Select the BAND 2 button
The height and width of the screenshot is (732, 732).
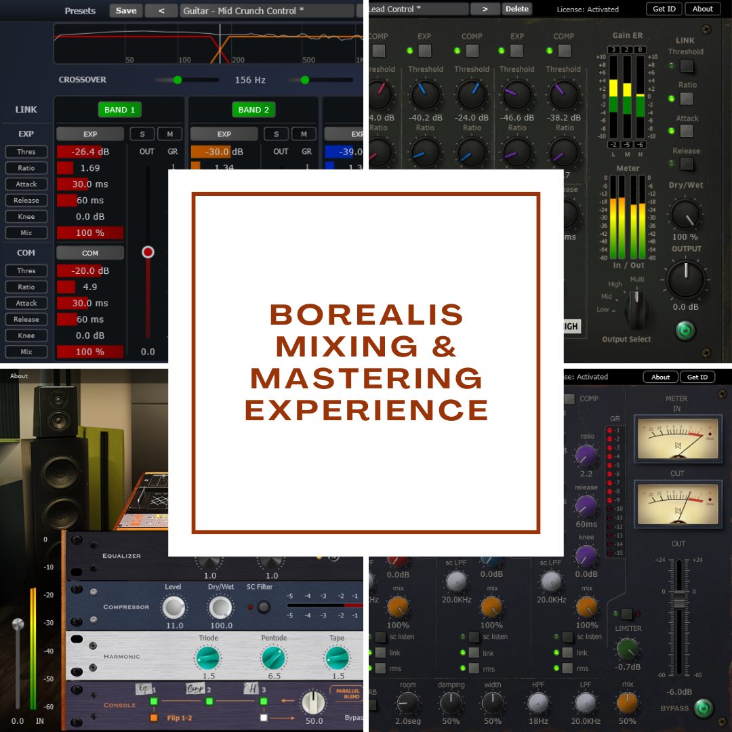coord(253,110)
